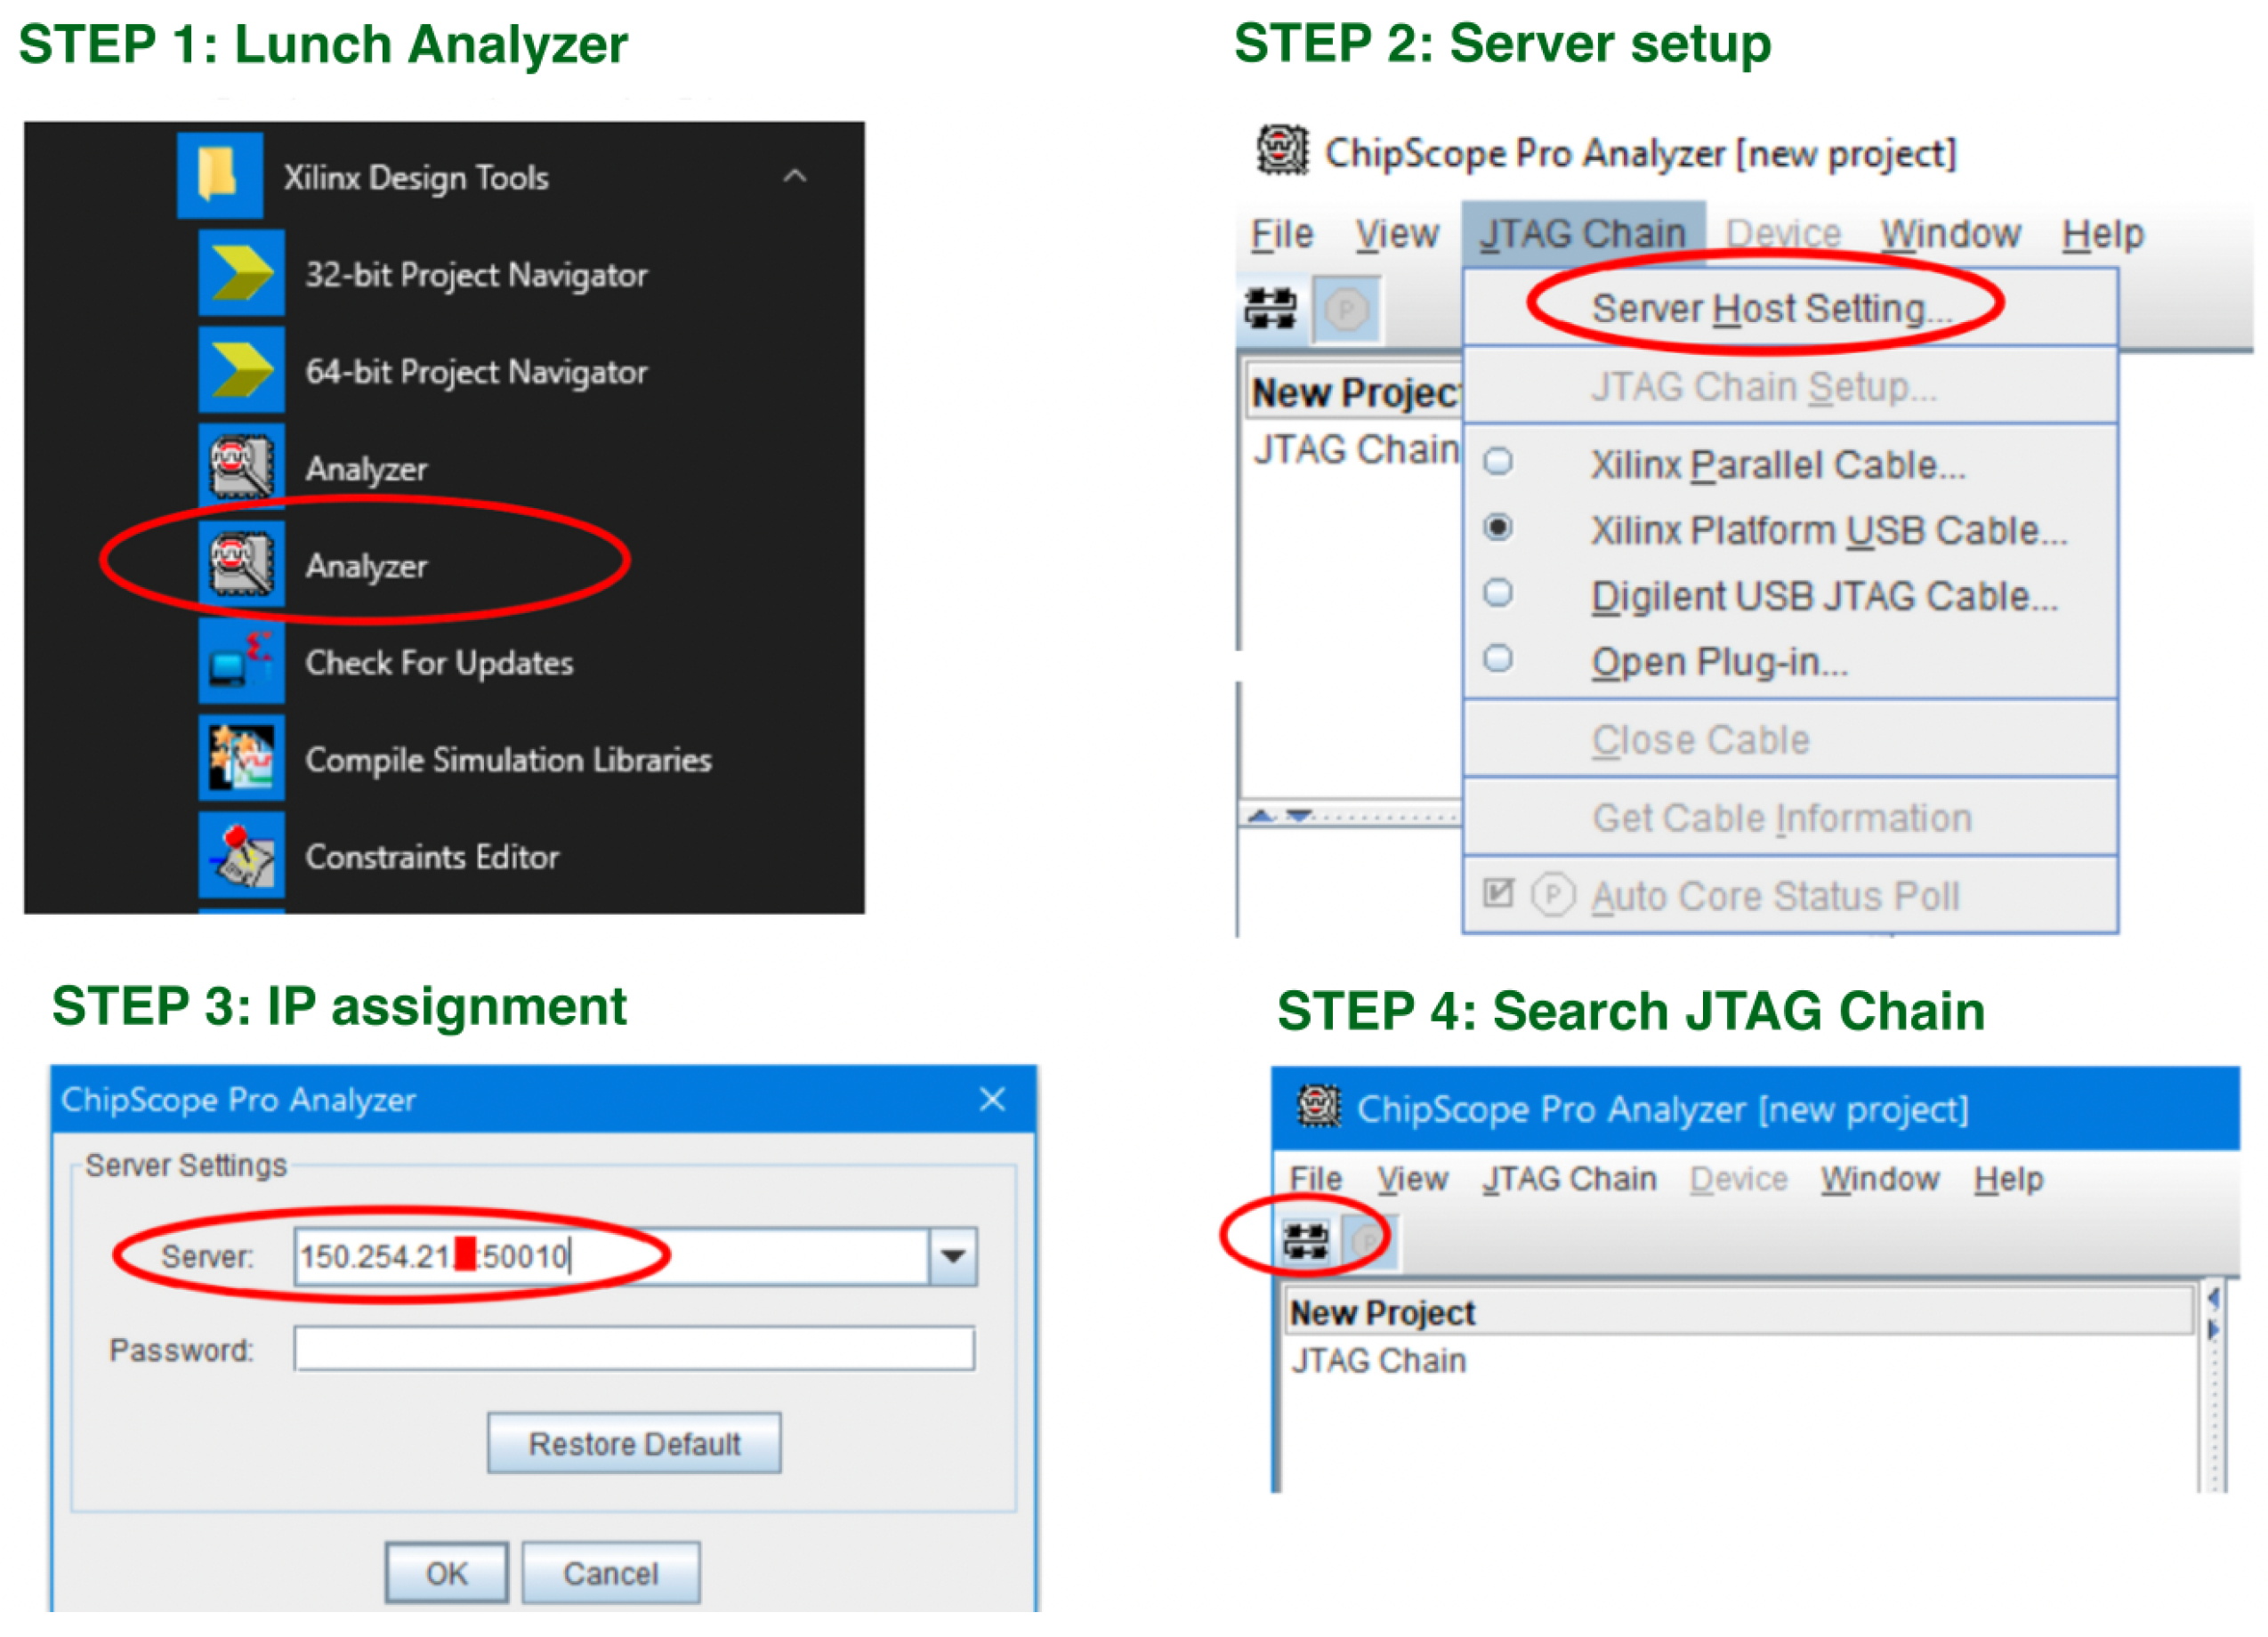
Task: Open Compile Simulation Libraries icon
Action: coord(242,758)
